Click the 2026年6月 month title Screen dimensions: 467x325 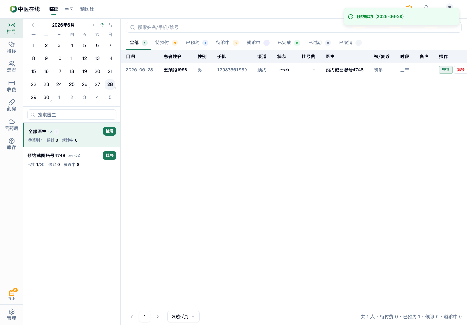[63, 25]
